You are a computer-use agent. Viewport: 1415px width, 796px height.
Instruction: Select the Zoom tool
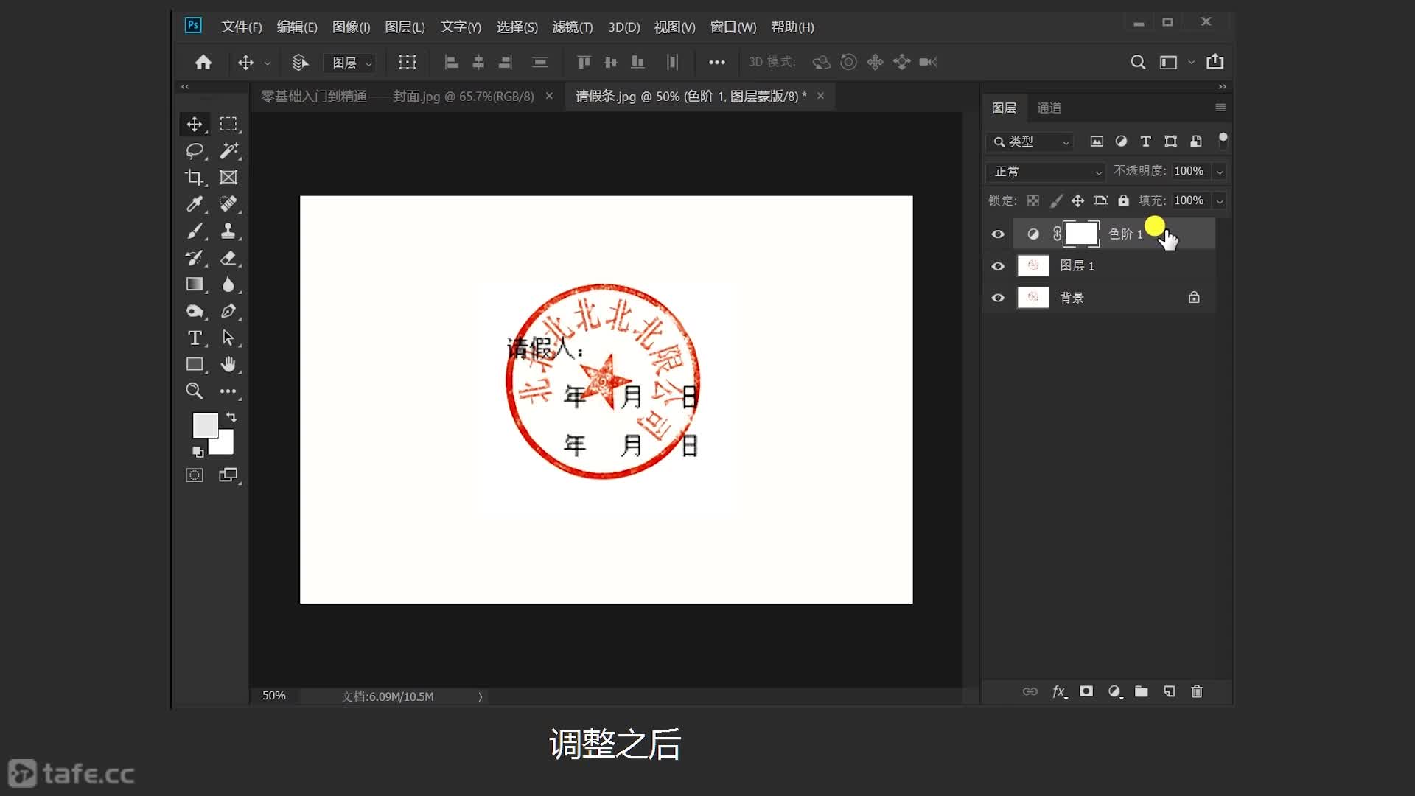(195, 391)
